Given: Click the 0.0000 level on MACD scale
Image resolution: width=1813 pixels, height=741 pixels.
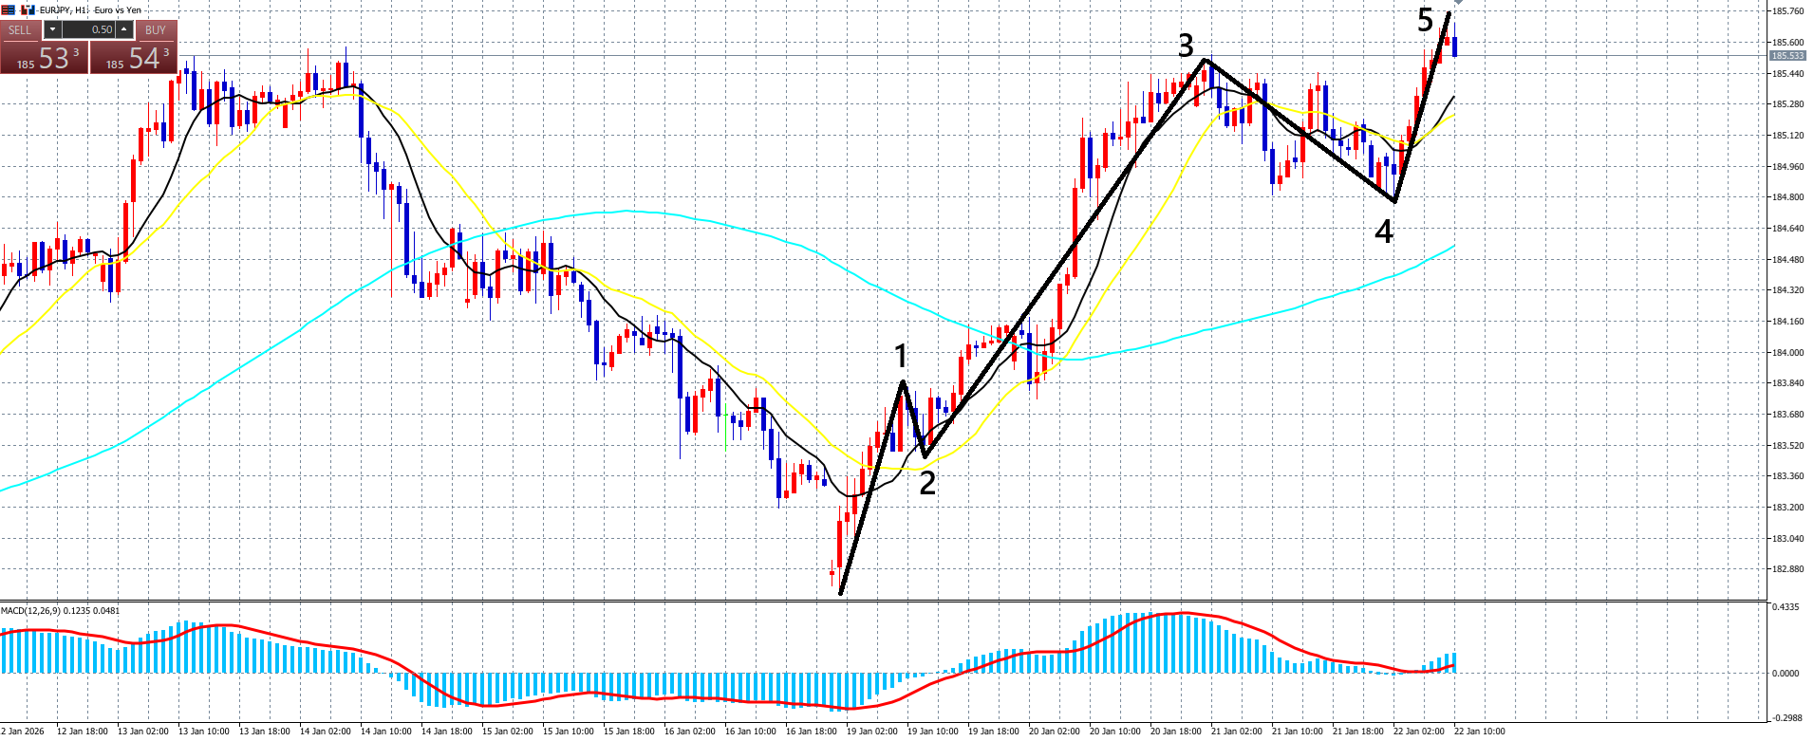Looking at the screenshot, I should coord(1785,674).
